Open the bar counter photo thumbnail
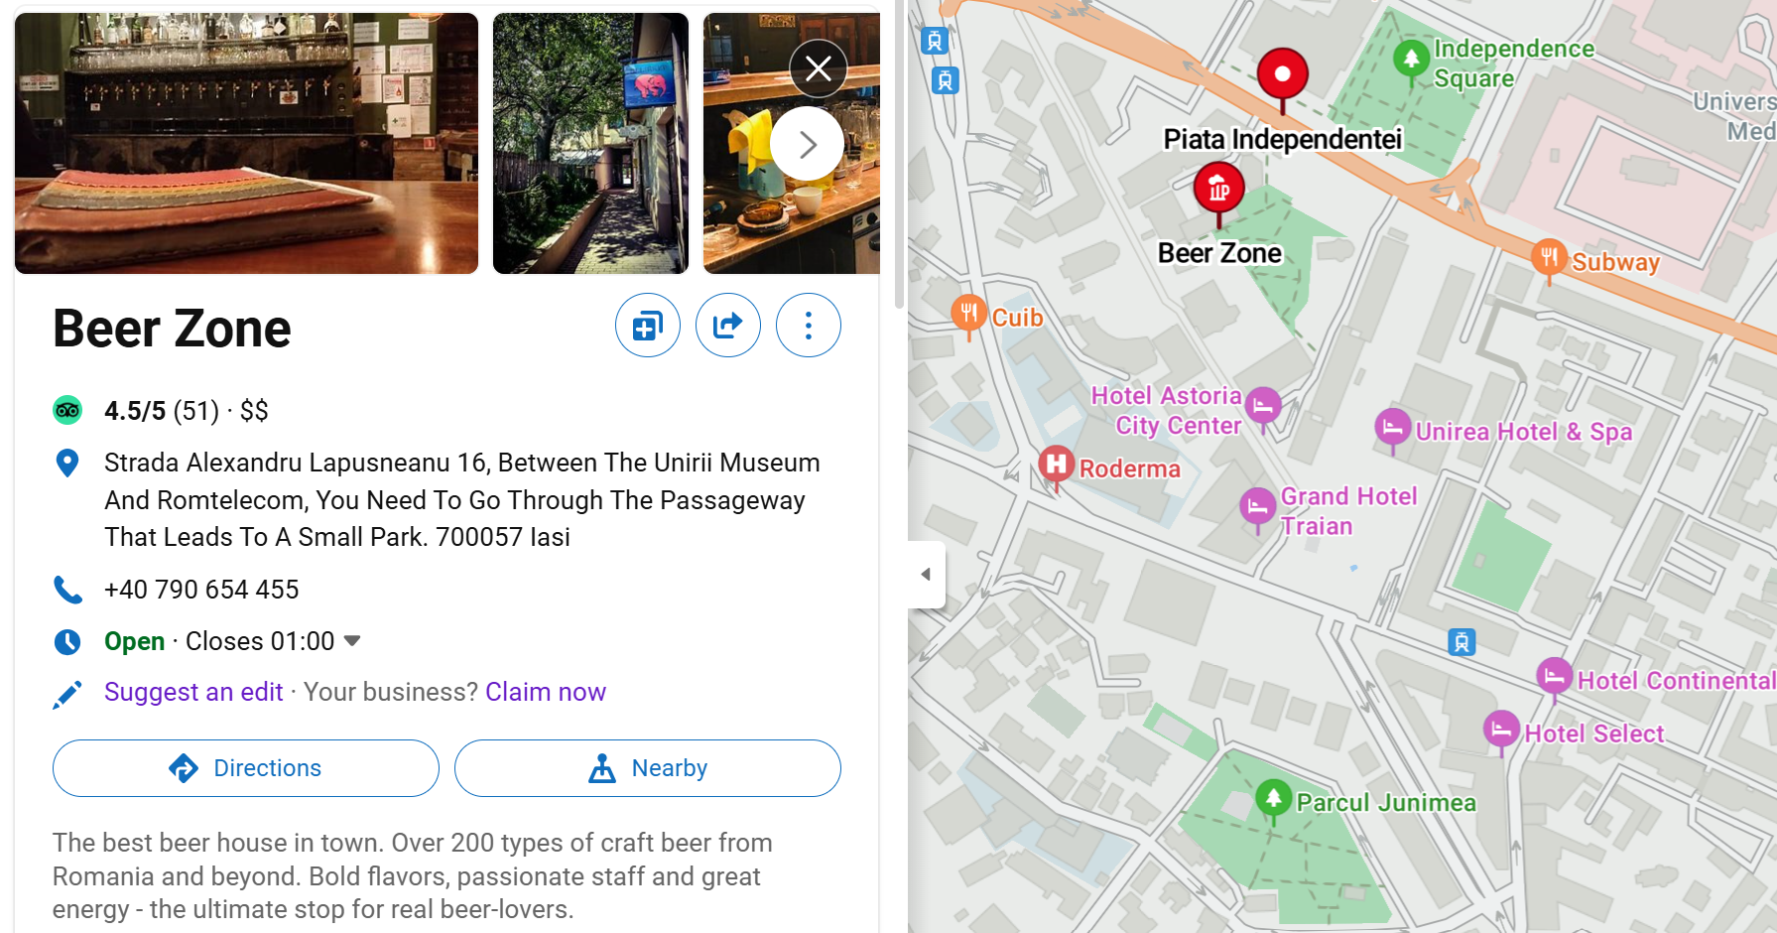This screenshot has height=933, width=1777. tap(247, 143)
